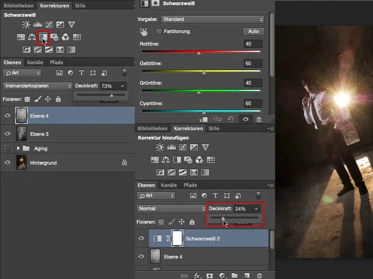Add a Curves adjustment layer
Screen dimensions: 373x279
[48, 24]
